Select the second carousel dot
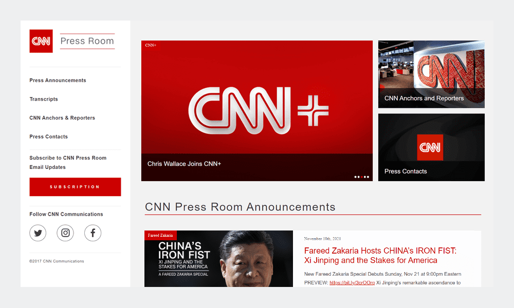 pos(358,177)
